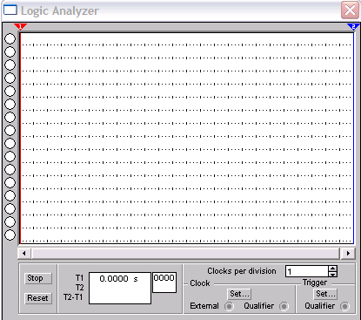Click the 0000 hex value box
The image size is (361, 320).
[x=164, y=283]
